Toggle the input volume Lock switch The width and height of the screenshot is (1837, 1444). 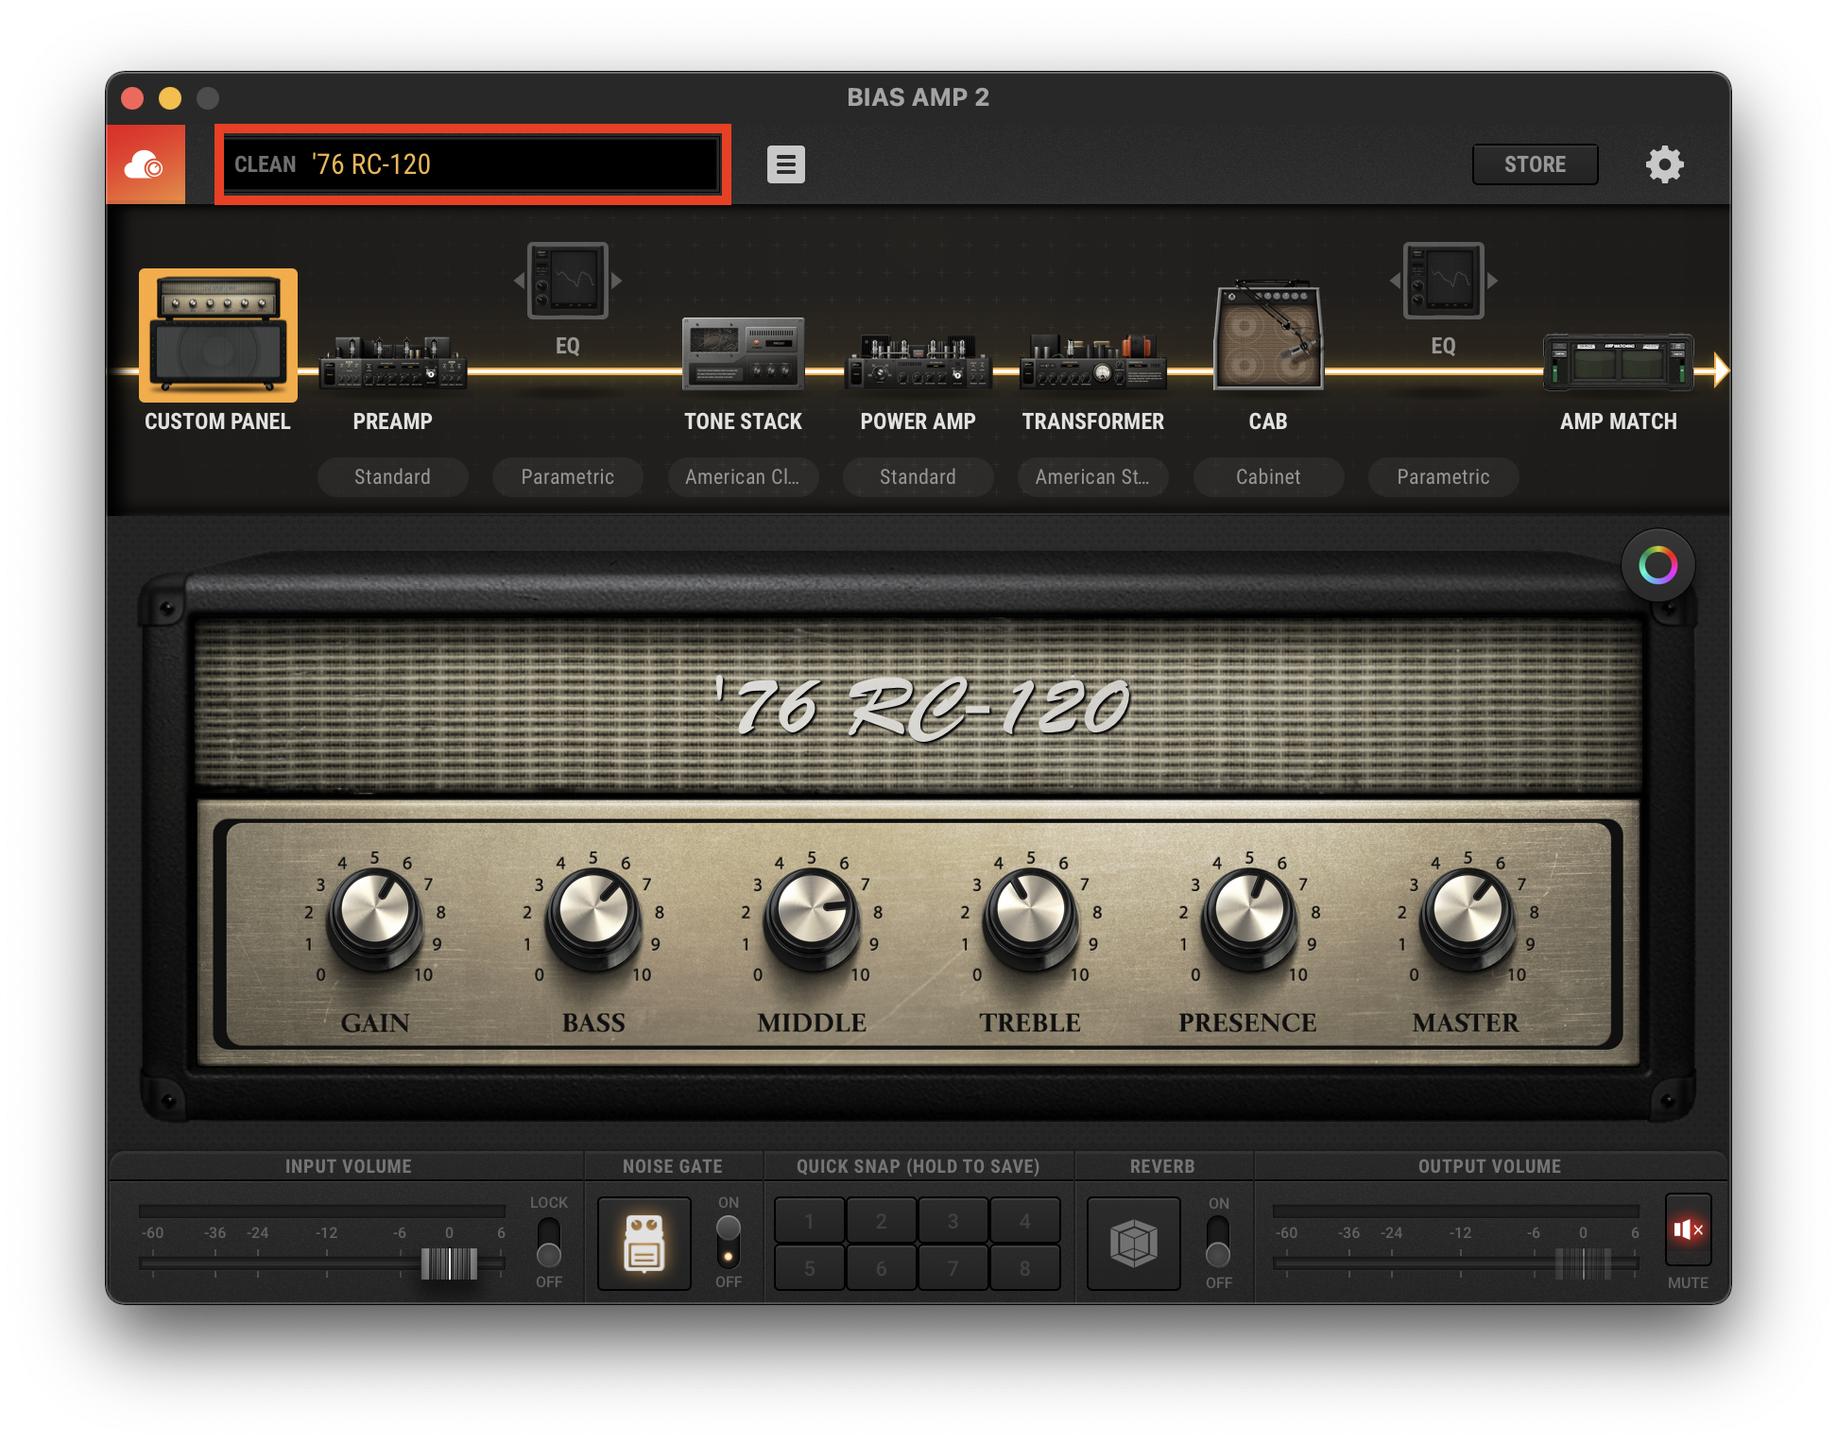pos(548,1242)
